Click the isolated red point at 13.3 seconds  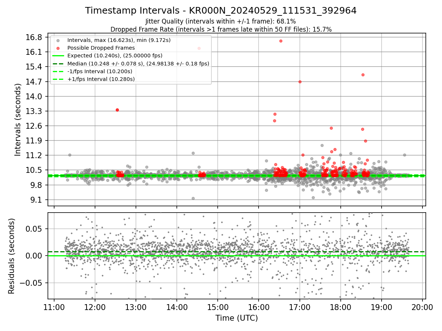[117, 110]
